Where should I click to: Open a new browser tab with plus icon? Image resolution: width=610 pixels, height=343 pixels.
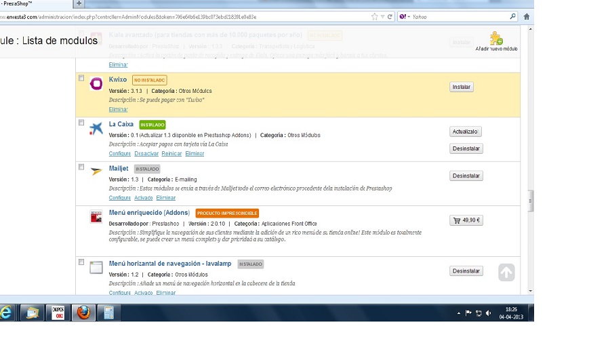79,3
